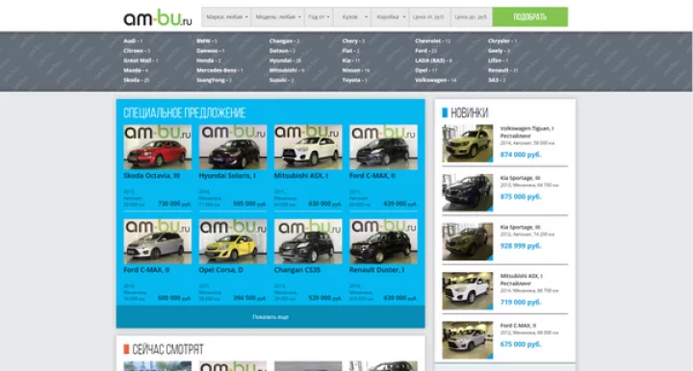Focus the Цена до, руб. field
693x371 pixels.
point(471,16)
